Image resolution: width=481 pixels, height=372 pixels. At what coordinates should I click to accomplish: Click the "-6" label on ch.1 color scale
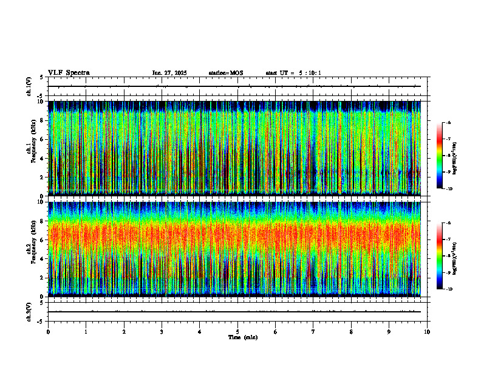[x=448, y=123]
